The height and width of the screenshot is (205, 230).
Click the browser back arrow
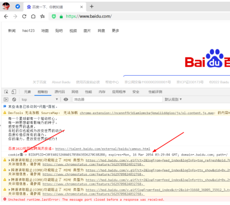[6, 16]
